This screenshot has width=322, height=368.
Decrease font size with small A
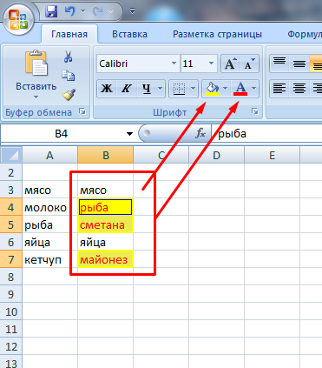point(249,64)
